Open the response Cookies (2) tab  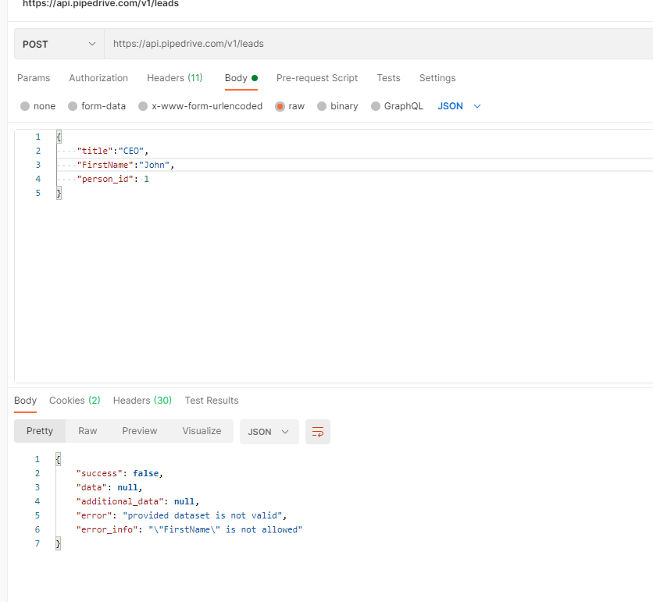click(x=74, y=400)
